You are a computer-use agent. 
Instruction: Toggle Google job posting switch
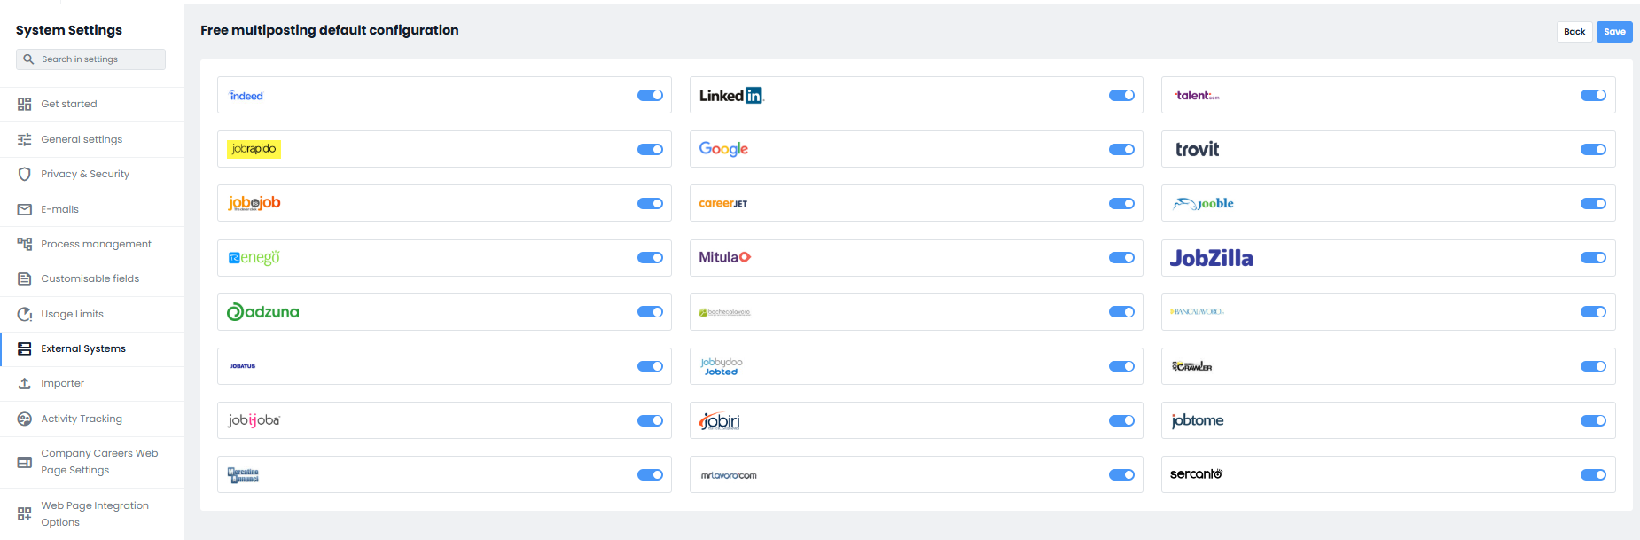pyautogui.click(x=1121, y=150)
